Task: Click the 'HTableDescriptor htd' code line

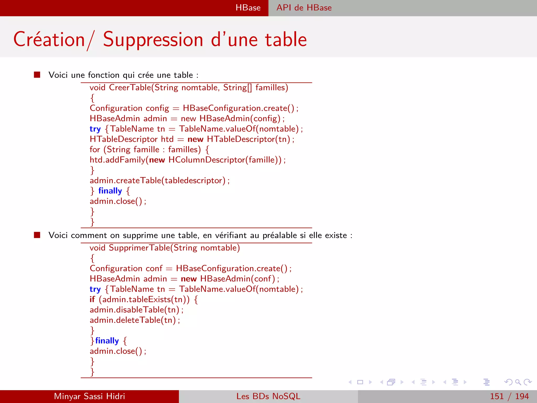Action: [x=192, y=139]
